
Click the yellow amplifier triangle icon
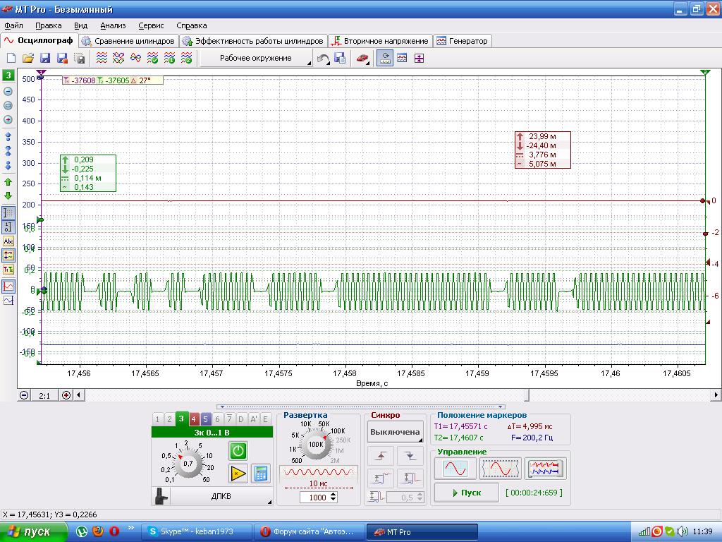pos(238,474)
